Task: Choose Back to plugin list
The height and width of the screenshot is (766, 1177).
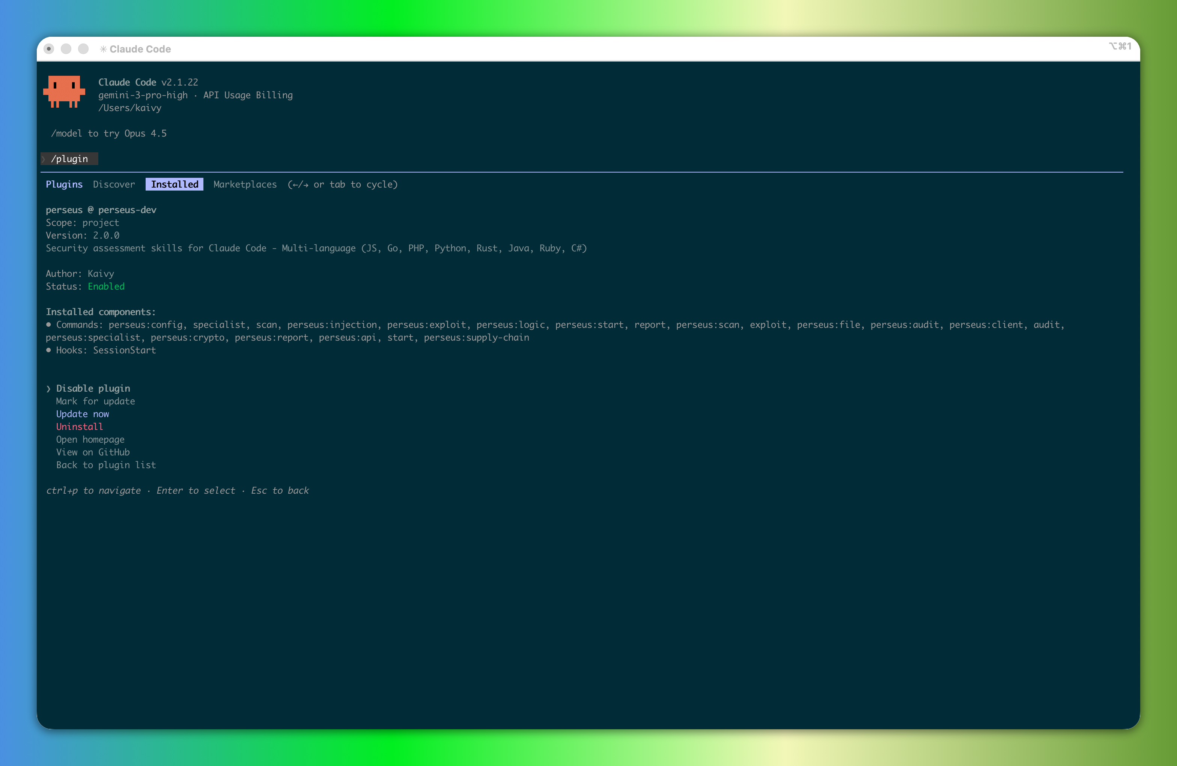Action: coord(106,464)
